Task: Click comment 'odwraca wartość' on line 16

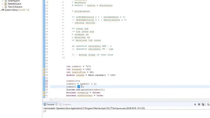Action: click(x=85, y=23)
